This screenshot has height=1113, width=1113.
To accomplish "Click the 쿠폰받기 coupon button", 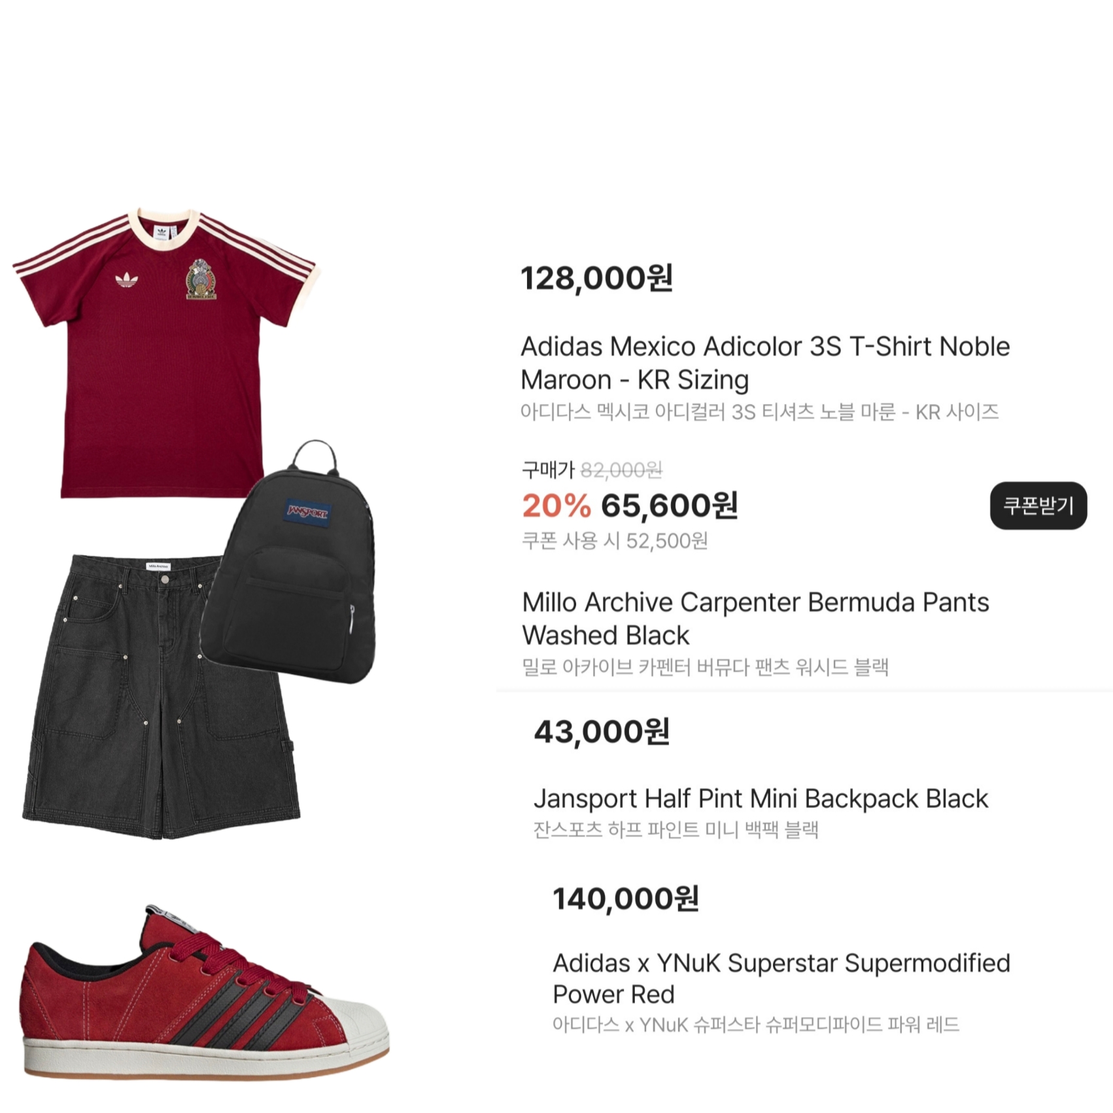I will (1038, 505).
